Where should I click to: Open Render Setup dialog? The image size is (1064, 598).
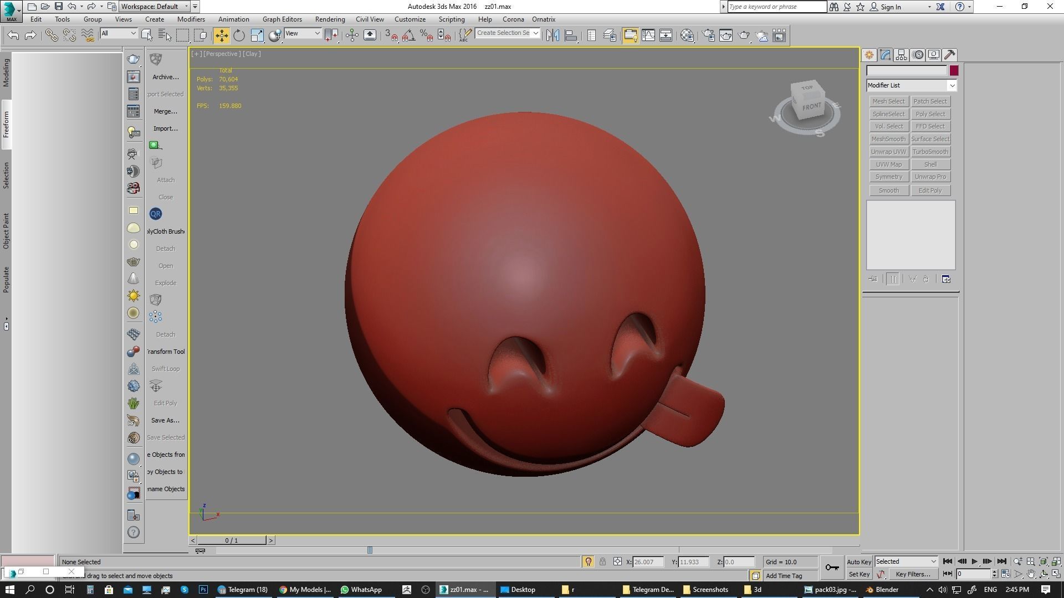coord(708,35)
